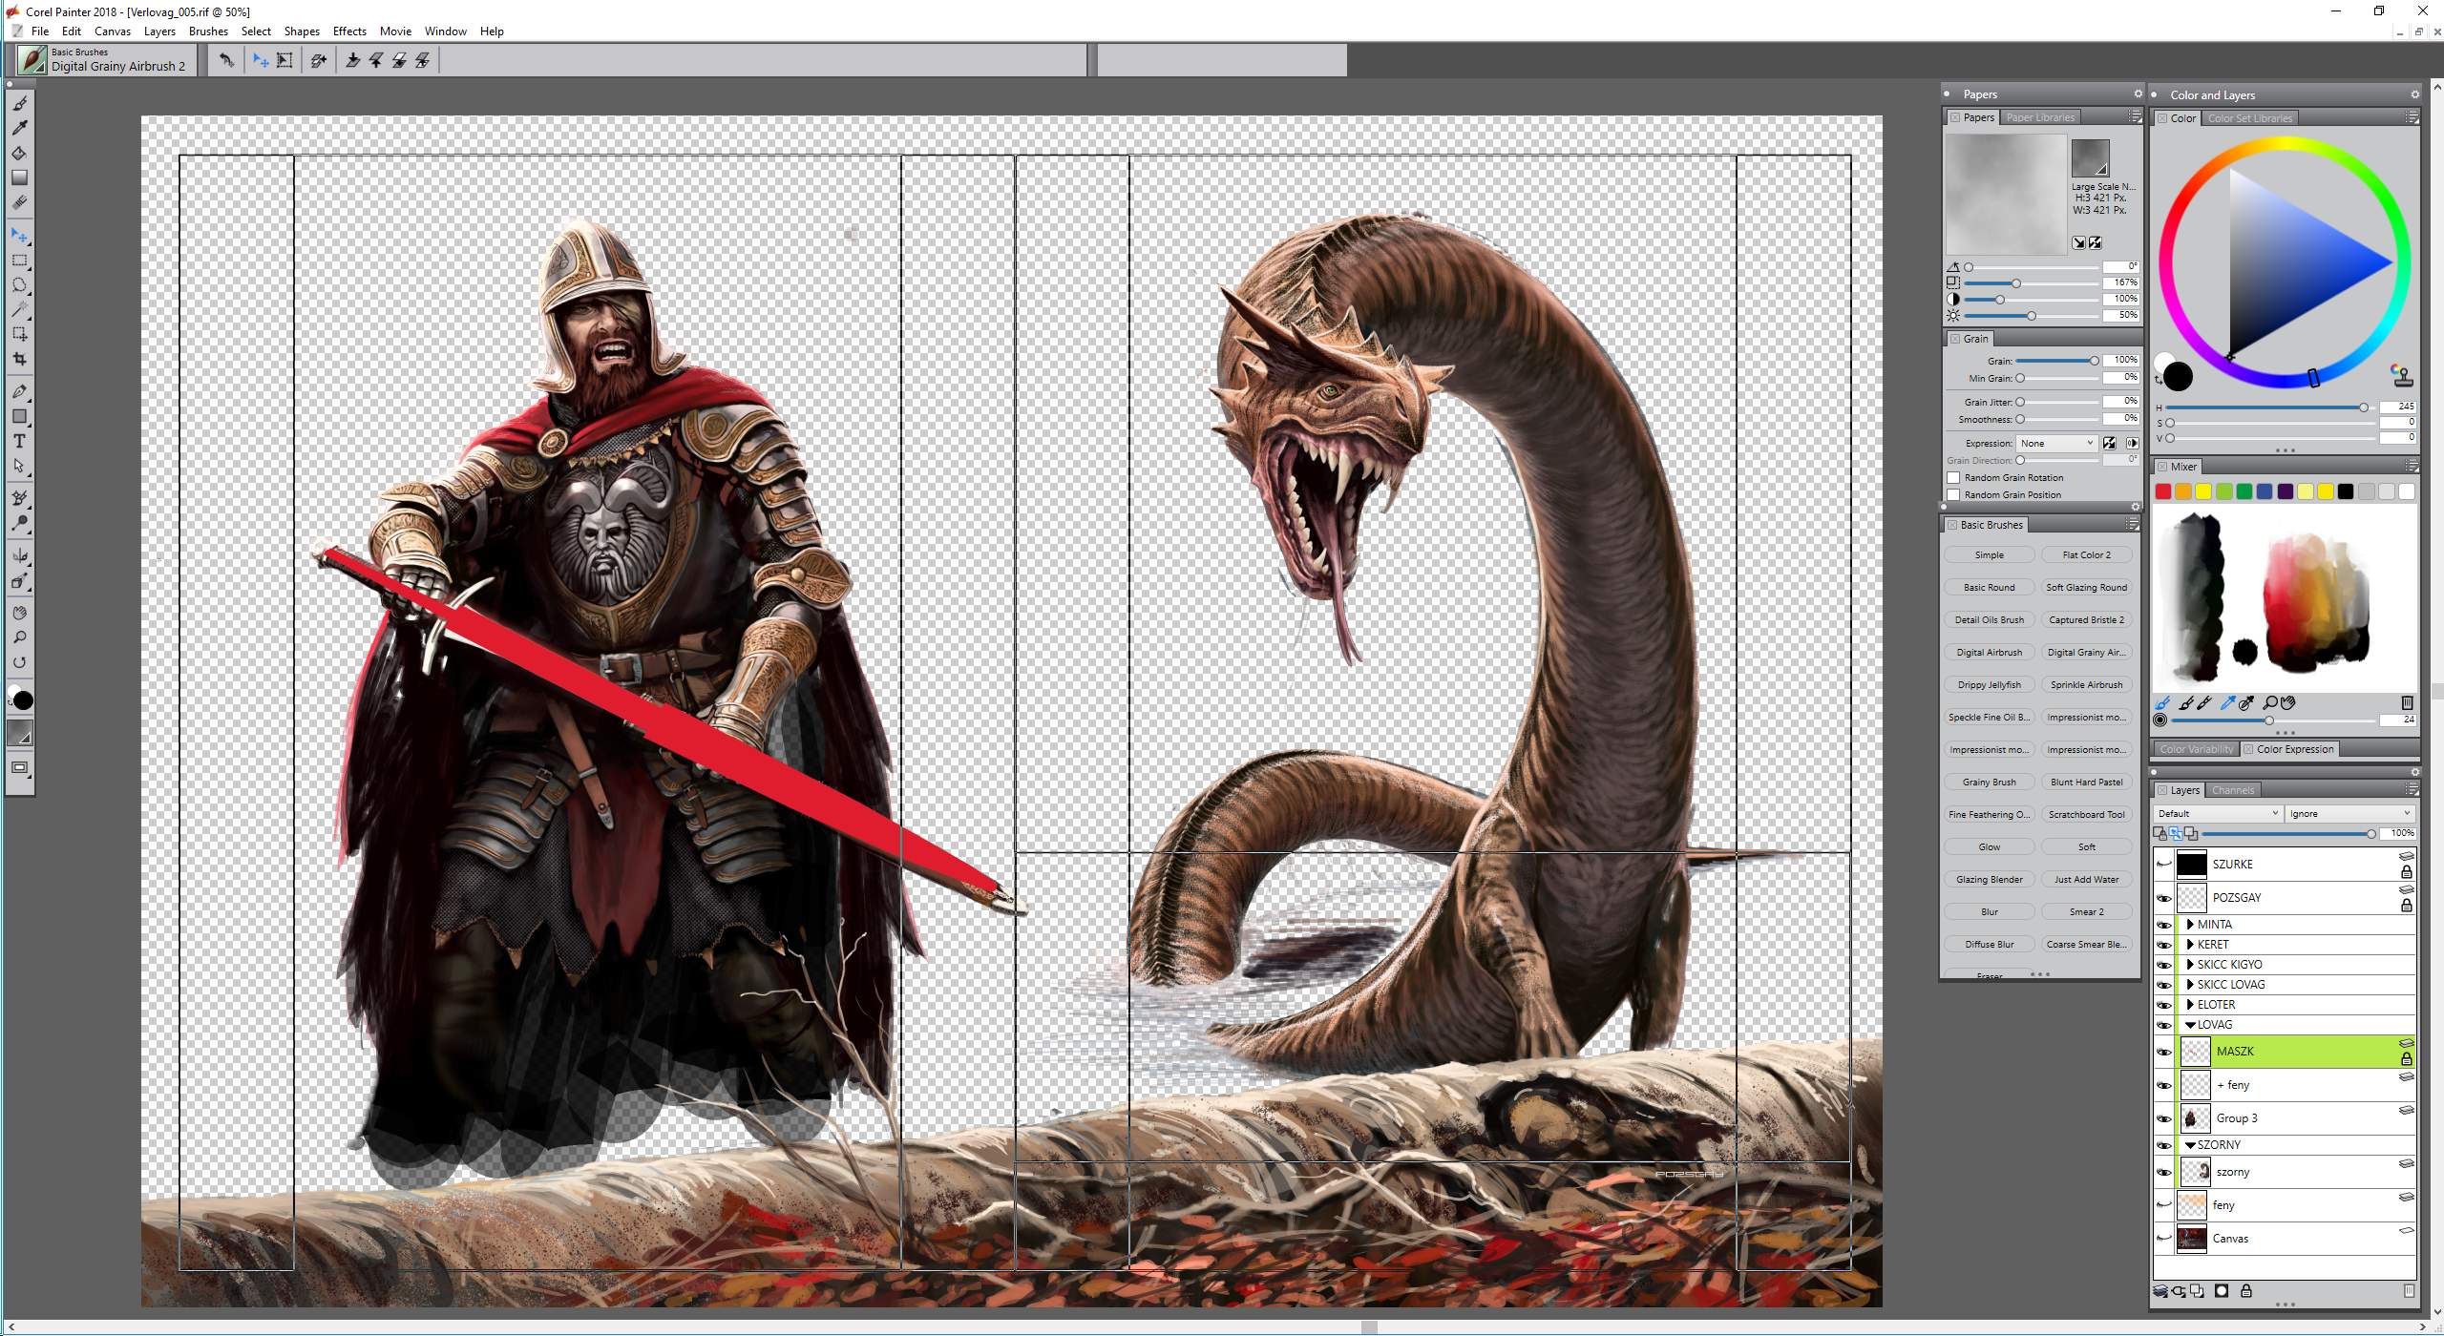
Task: Click the Group 3 layer thumbnail
Action: click(x=2195, y=1118)
